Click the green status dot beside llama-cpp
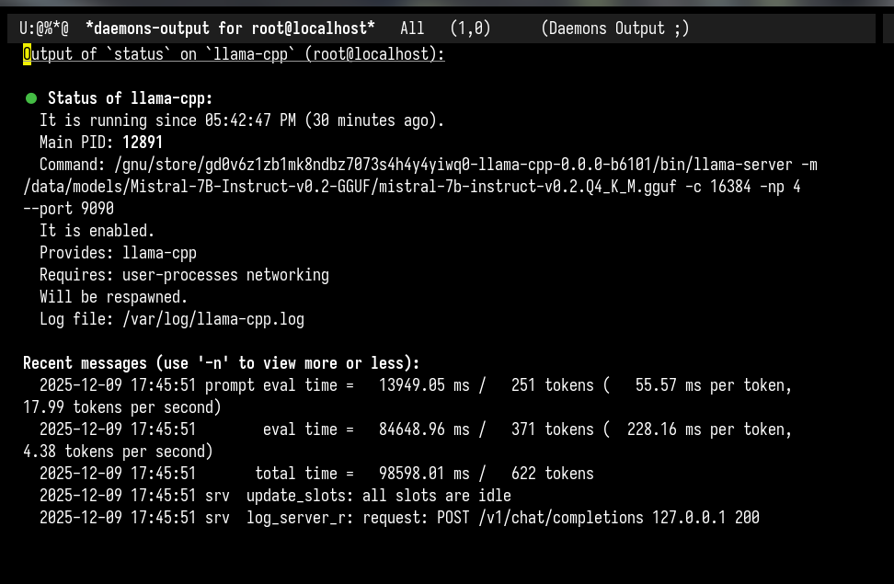 31,98
